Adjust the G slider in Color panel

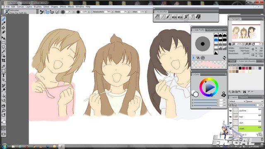205,103
